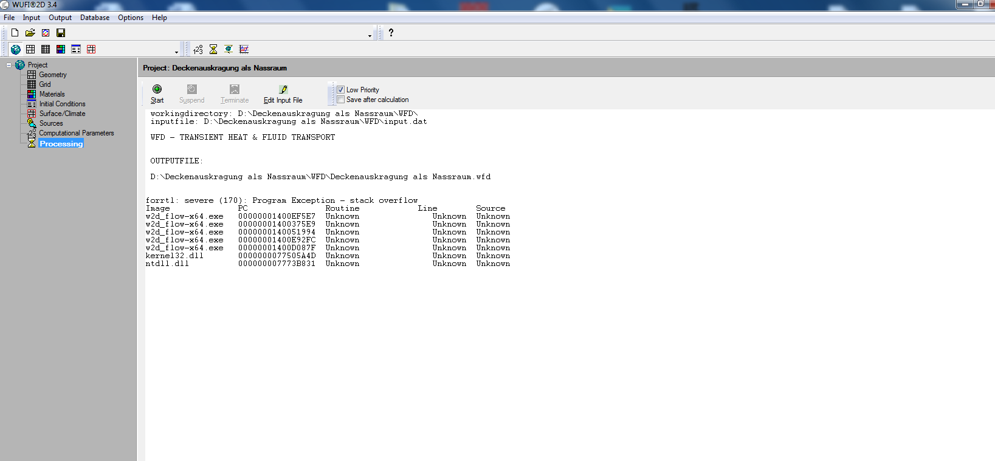Click the Open project folder icon
This screenshot has height=461, width=995.
click(30, 33)
